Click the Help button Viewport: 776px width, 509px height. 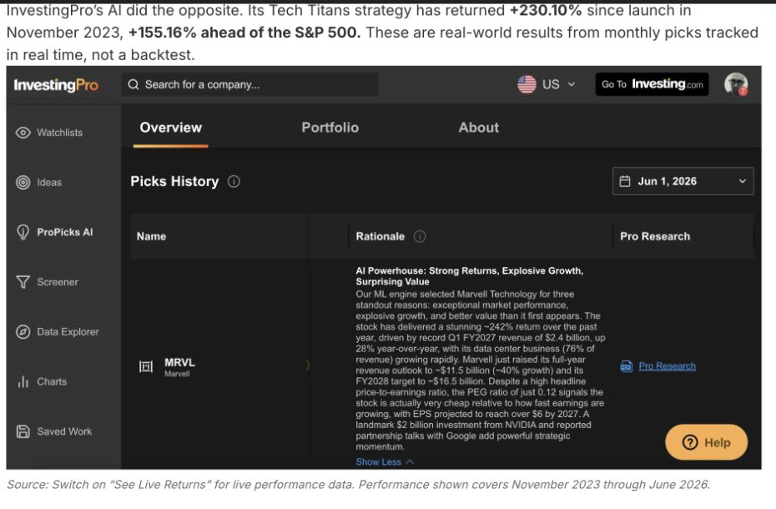pyautogui.click(x=706, y=442)
